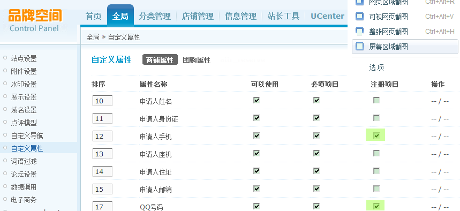The image size is (460, 211).
Task: Enable 注册项目 for 申请人姓名
Action: click(x=376, y=100)
